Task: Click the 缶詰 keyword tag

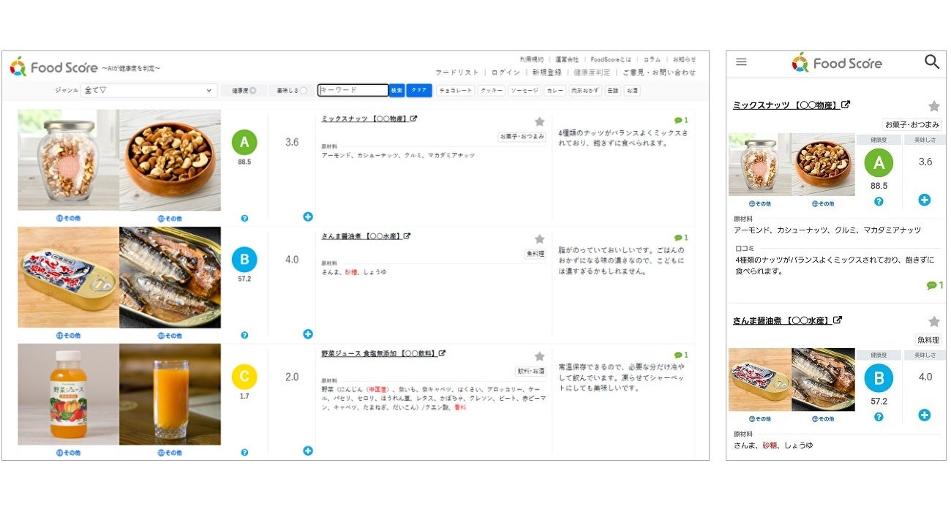Action: (x=613, y=91)
